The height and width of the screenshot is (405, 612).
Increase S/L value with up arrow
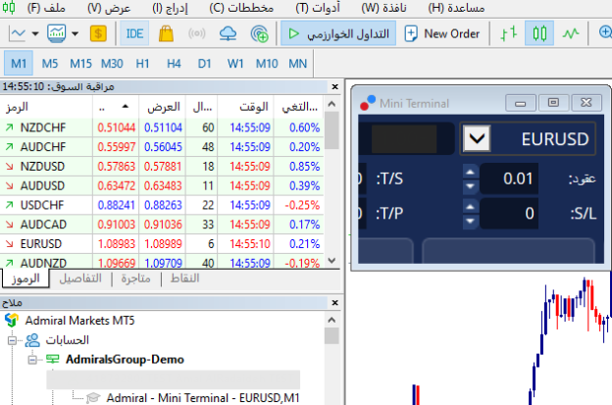point(471,207)
